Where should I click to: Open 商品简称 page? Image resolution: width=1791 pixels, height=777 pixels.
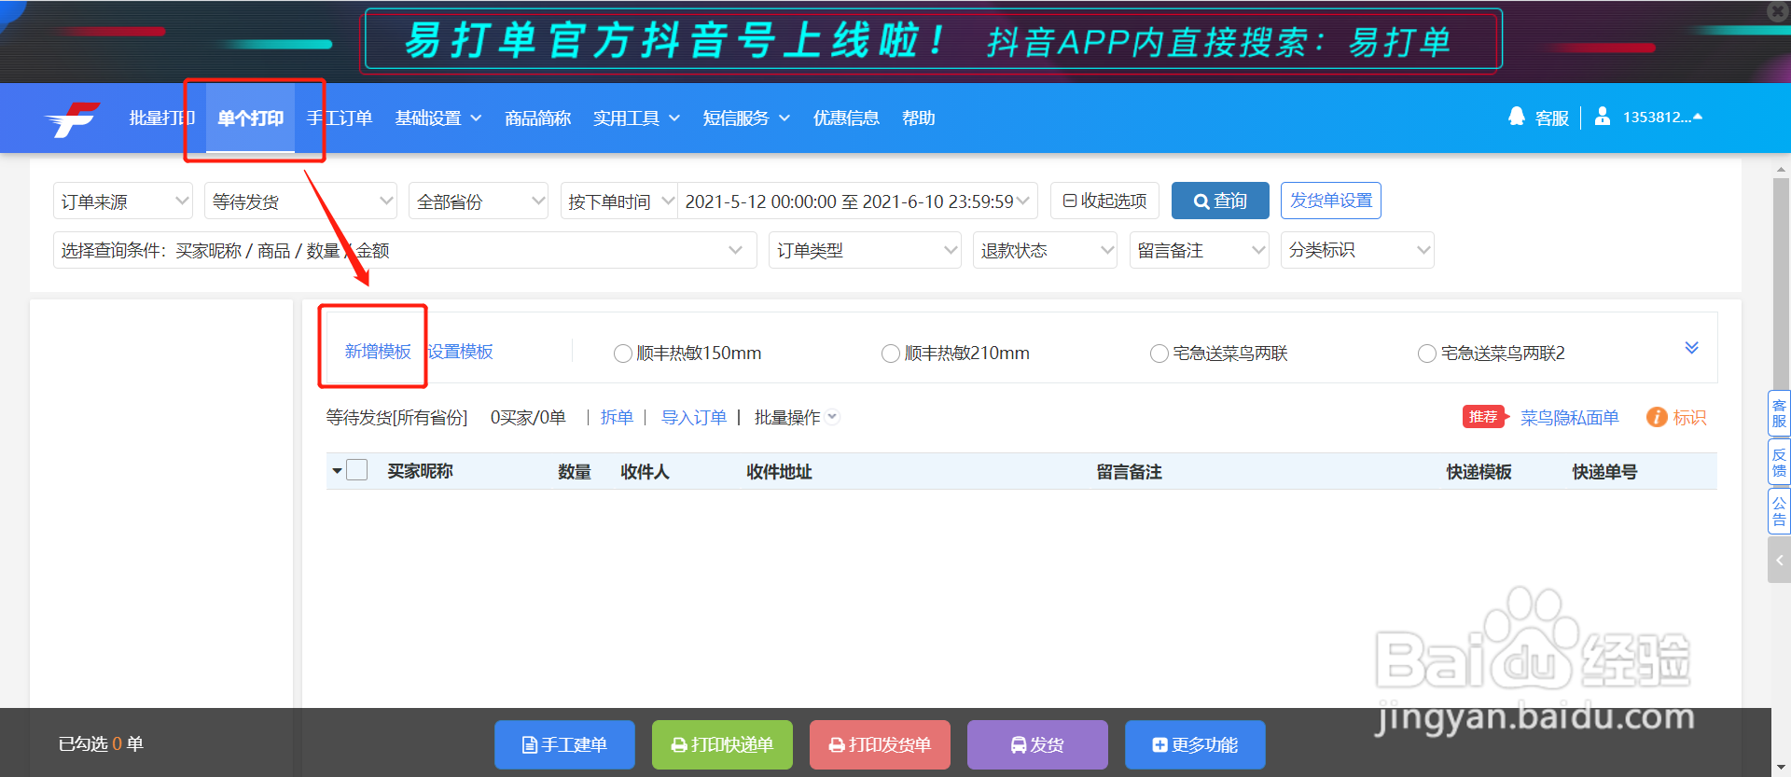[x=537, y=118]
